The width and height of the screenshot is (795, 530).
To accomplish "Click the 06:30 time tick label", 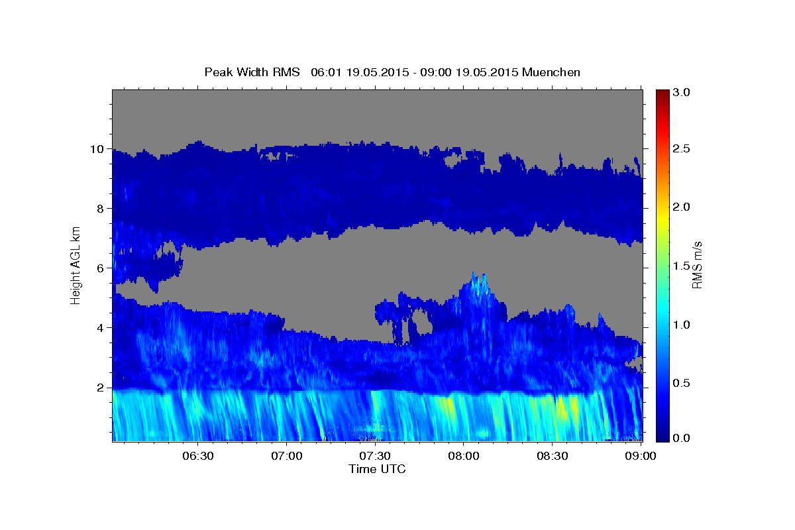I will [198, 456].
